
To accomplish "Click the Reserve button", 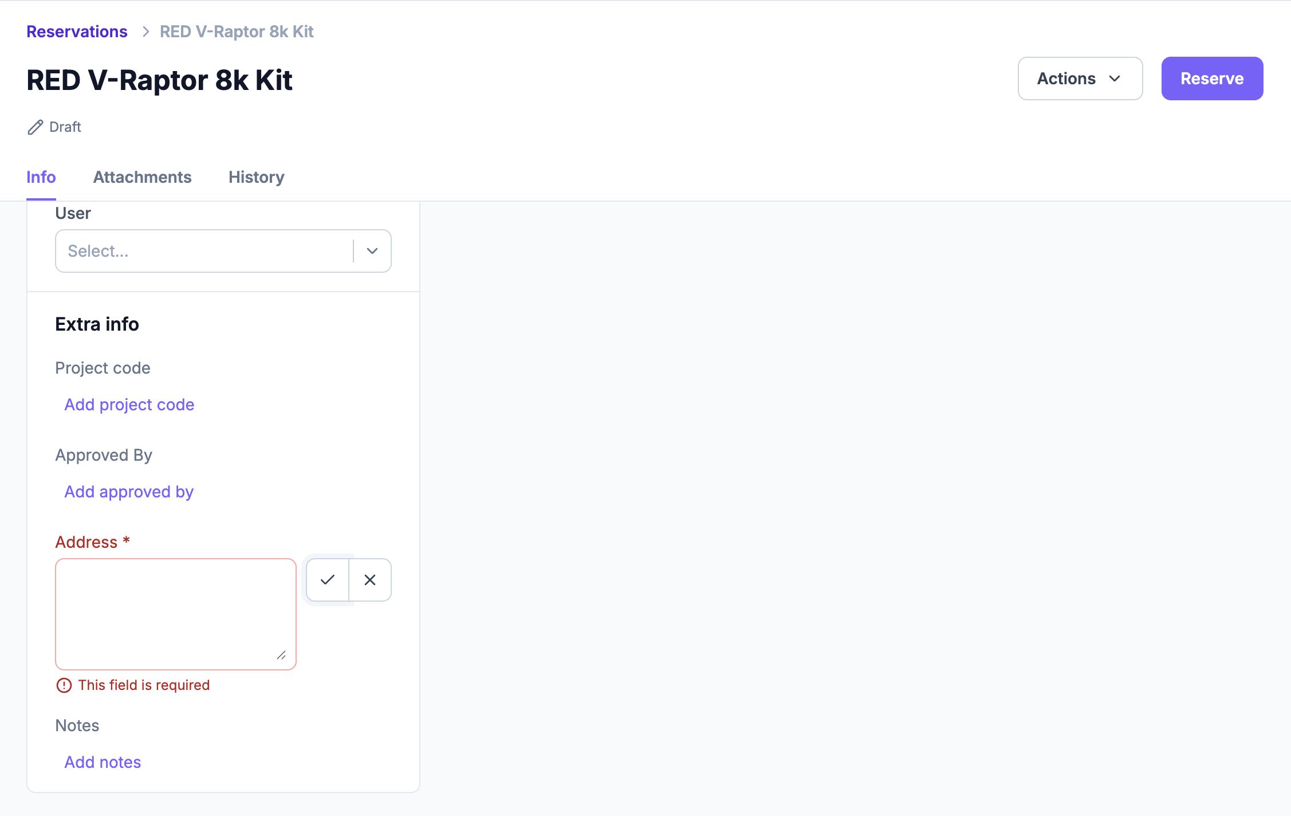I will tap(1212, 79).
